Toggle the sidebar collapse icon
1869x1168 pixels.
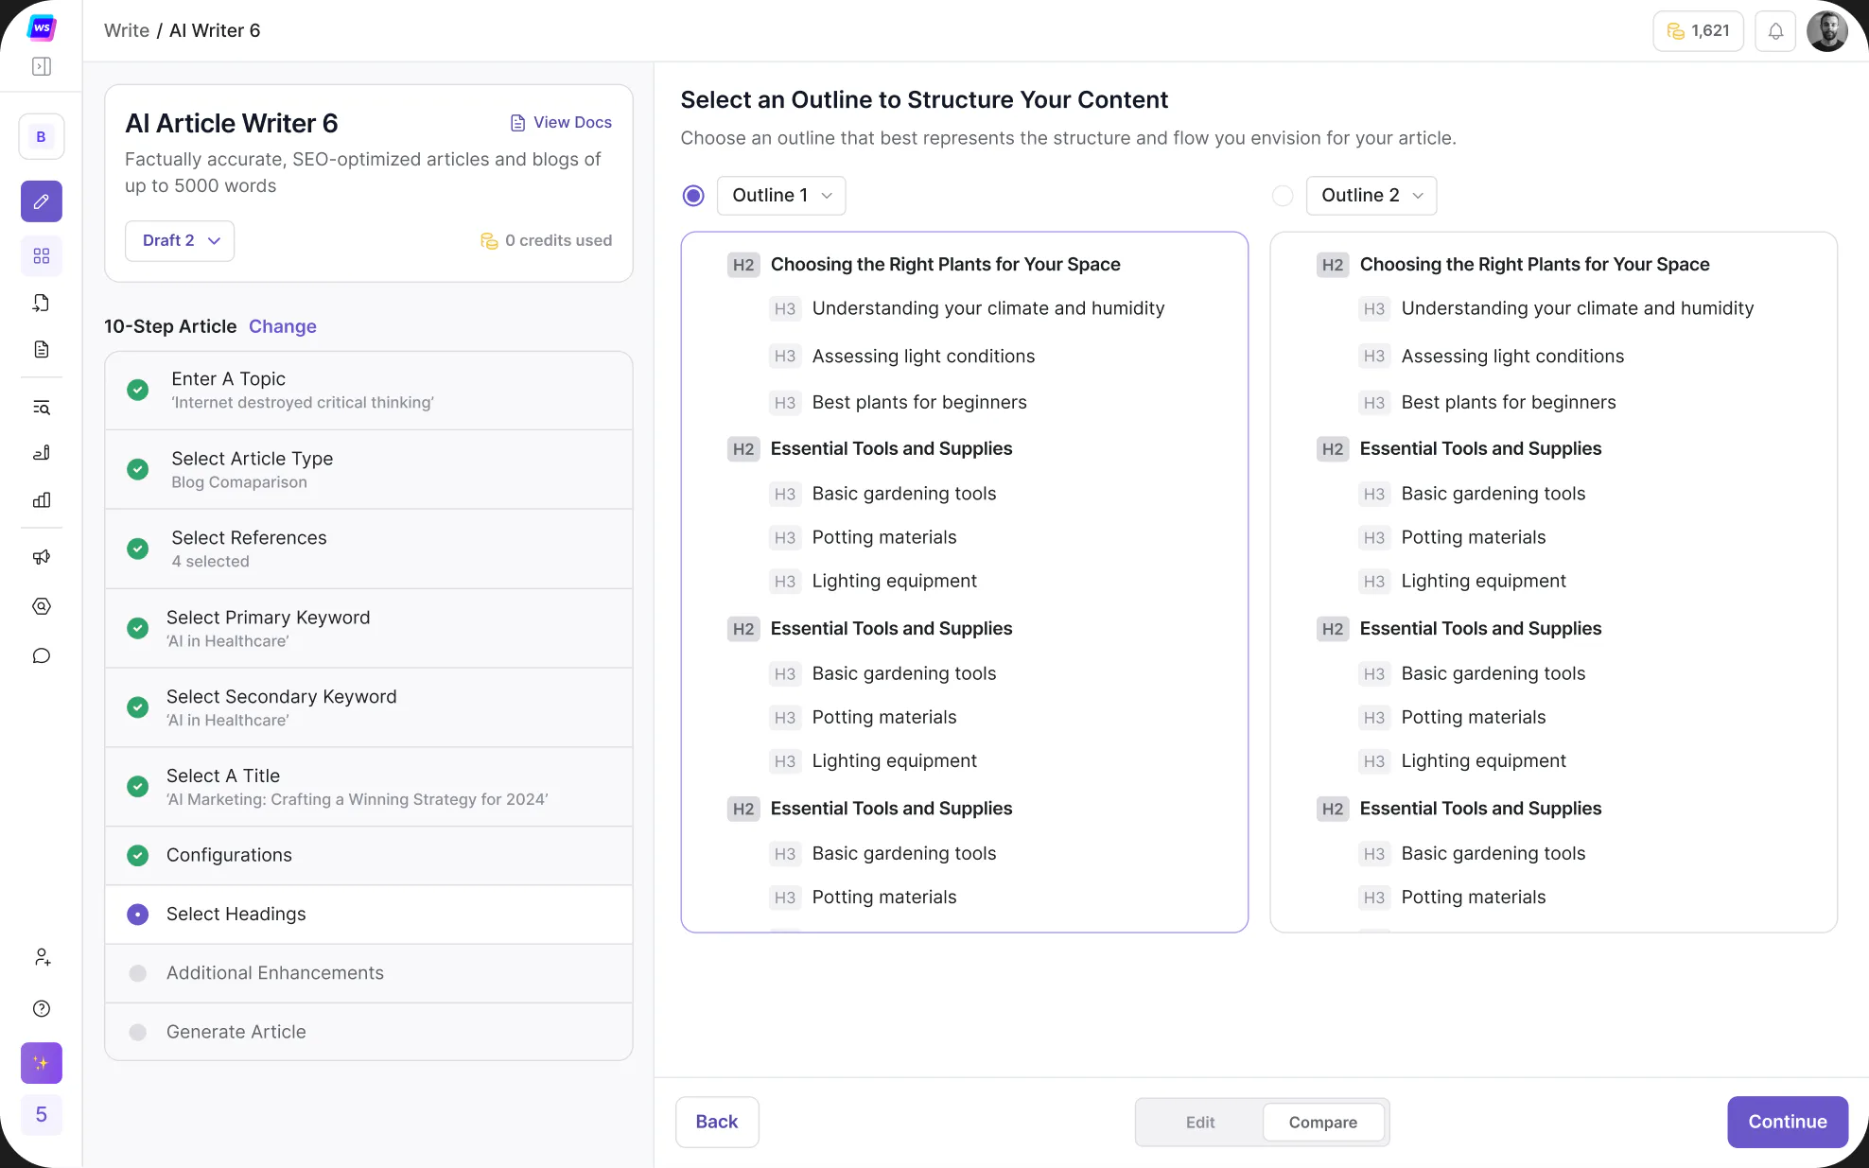pyautogui.click(x=42, y=66)
